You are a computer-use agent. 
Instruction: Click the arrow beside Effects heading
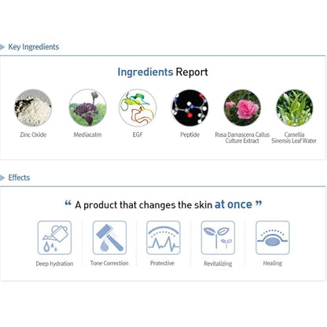pyautogui.click(x=2, y=178)
